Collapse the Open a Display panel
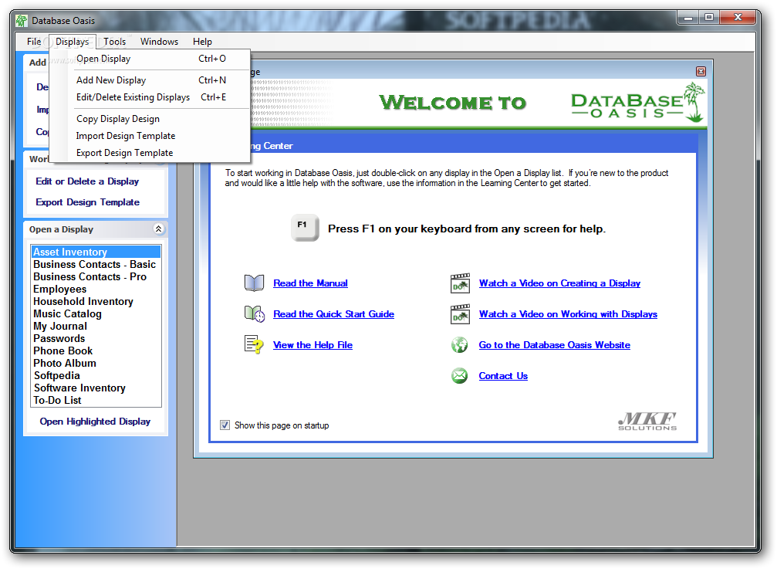This screenshot has height=569, width=777. point(158,229)
